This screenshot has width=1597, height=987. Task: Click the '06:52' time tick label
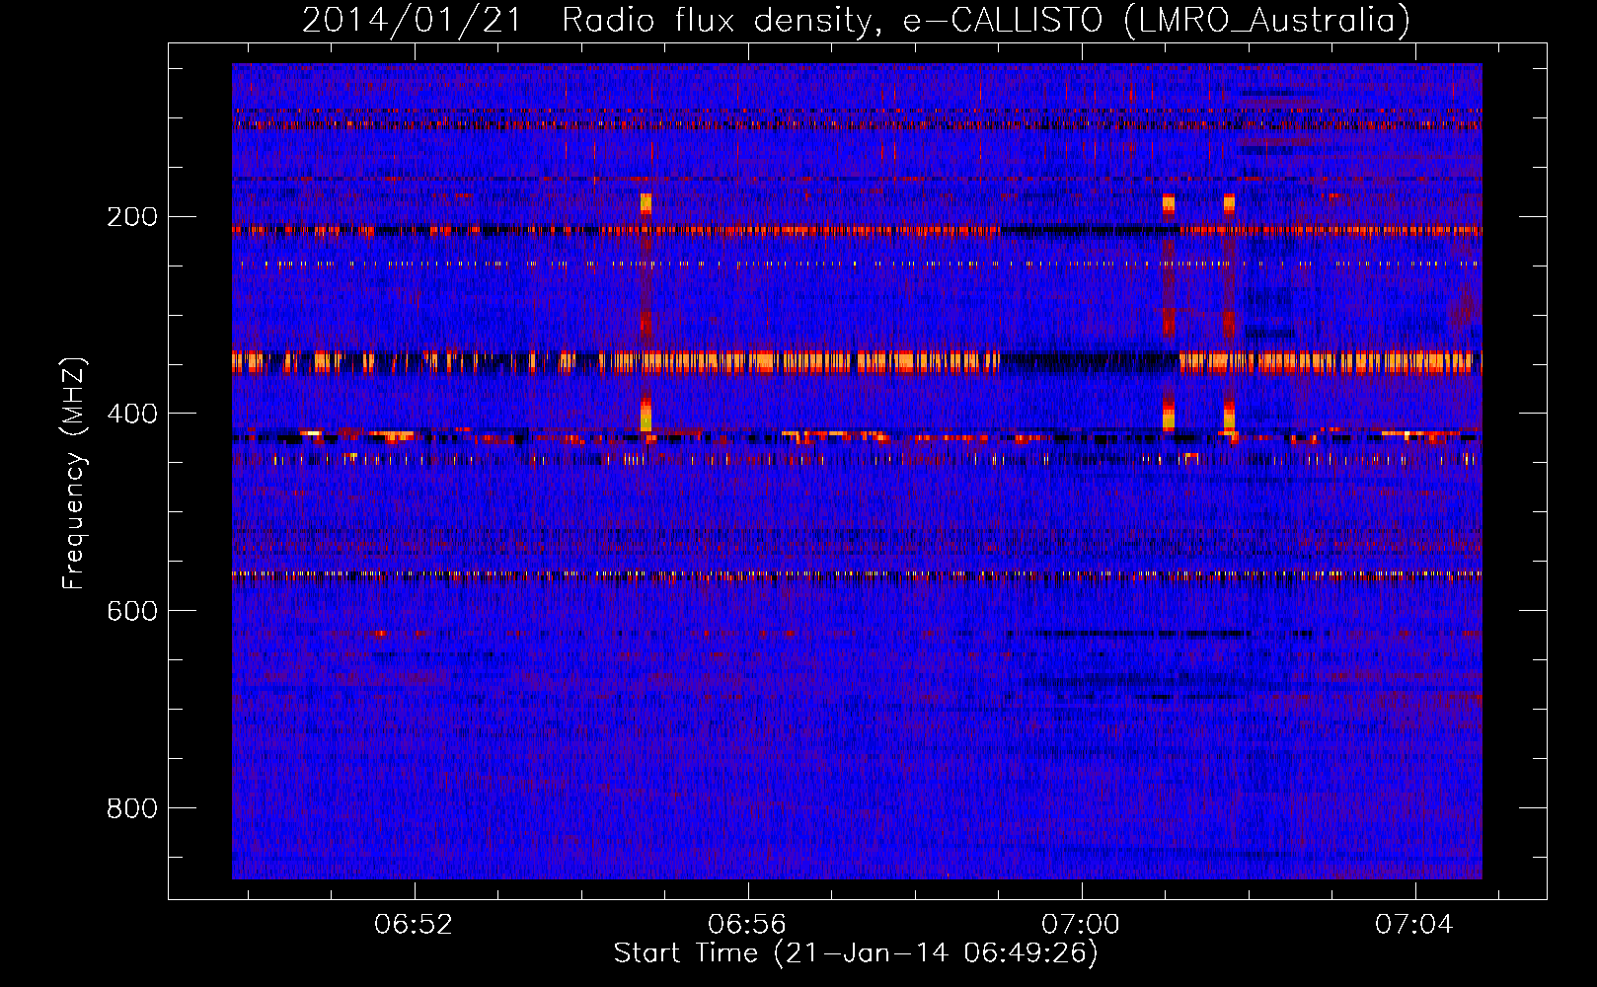(x=414, y=925)
